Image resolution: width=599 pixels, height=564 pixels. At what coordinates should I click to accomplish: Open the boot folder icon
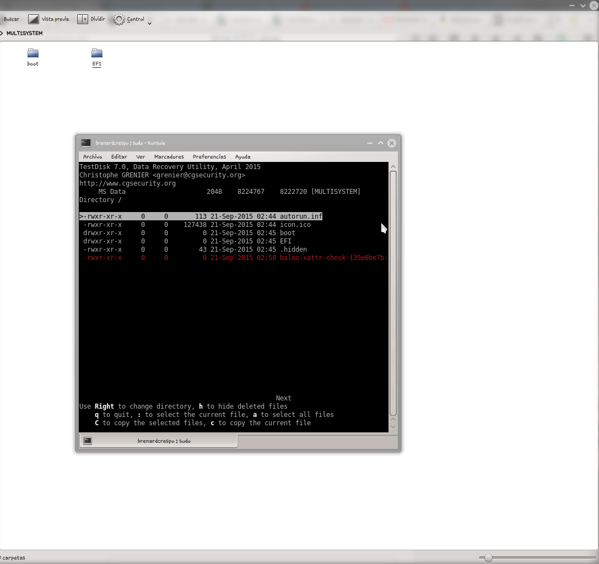pyautogui.click(x=33, y=53)
